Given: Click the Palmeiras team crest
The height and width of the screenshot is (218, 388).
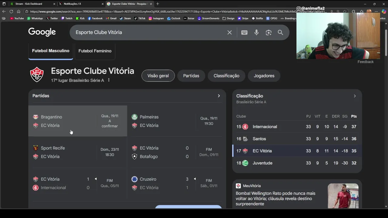Looking at the screenshot, I should coord(135,117).
